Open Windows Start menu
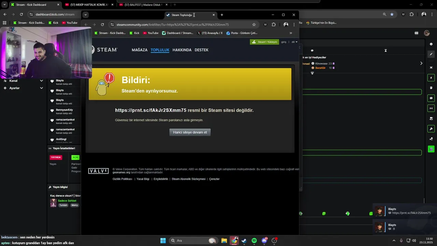 [x=163, y=241]
